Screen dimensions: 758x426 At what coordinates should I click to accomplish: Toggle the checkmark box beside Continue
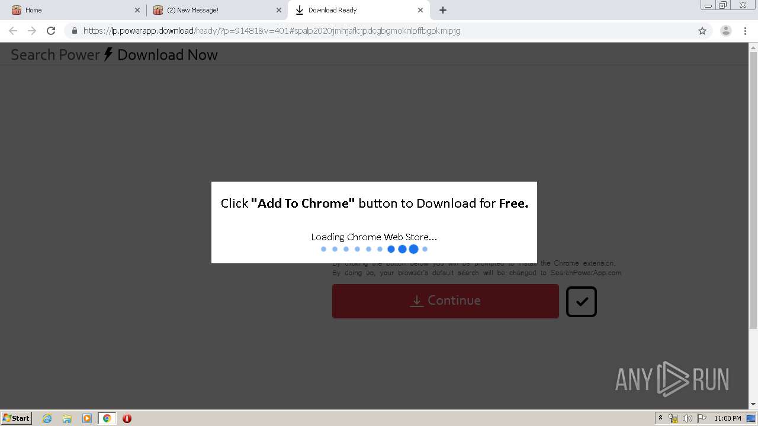(x=582, y=301)
